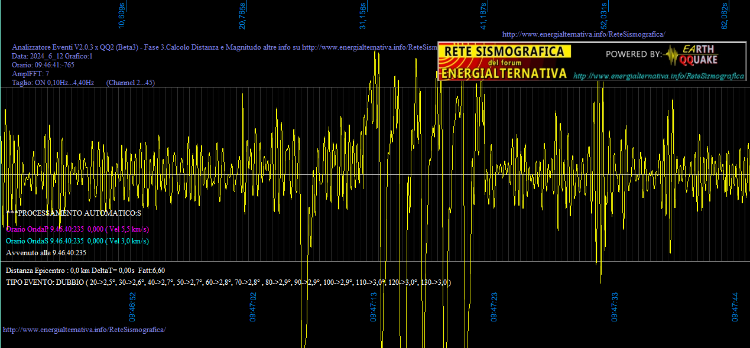Click the "TIPO EVENTO: DUBBIO" line
Viewport: 750px width, 348px height.
pyautogui.click(x=229, y=282)
